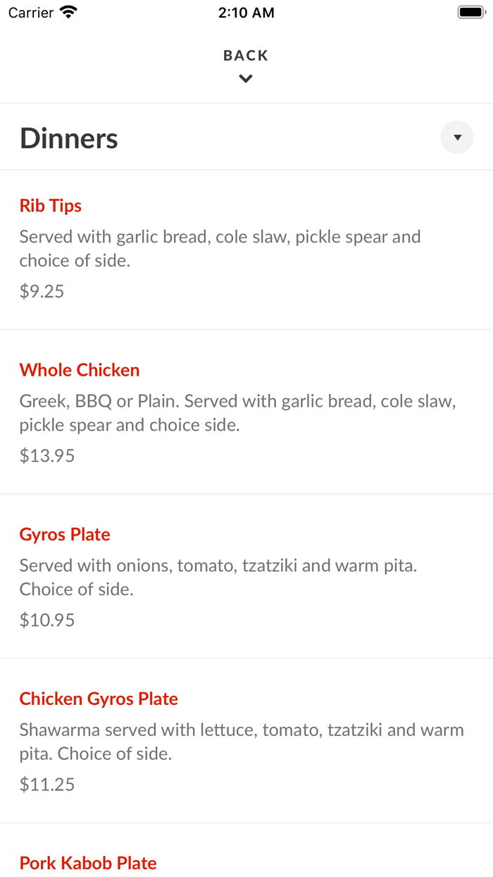Open the Gyros Plate item
The width and height of the screenshot is (493, 877).
pyautogui.click(x=64, y=534)
